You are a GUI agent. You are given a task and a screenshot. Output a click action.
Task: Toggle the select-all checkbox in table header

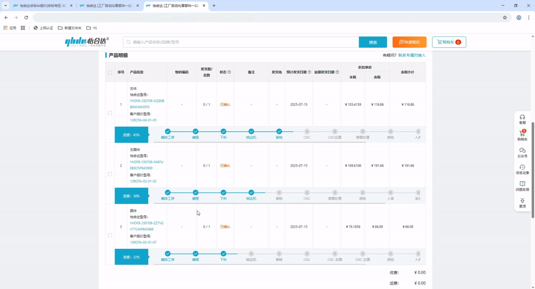click(x=110, y=72)
